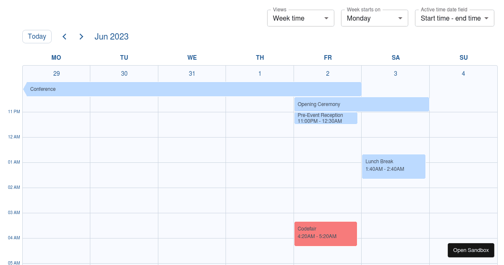Open the Opening Ceremony event
504x265 pixels.
click(x=361, y=104)
